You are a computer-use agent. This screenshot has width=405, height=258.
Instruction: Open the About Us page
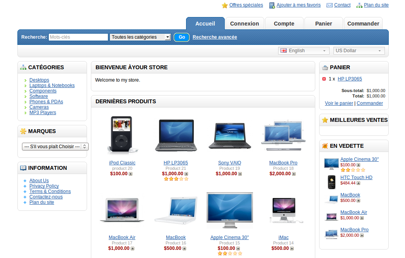[39, 181]
